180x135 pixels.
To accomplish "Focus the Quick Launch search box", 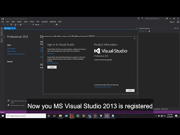I will pos(155,18).
